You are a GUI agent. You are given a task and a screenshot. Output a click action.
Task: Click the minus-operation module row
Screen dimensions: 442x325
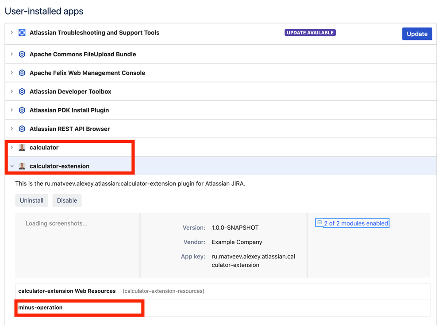click(x=223, y=308)
